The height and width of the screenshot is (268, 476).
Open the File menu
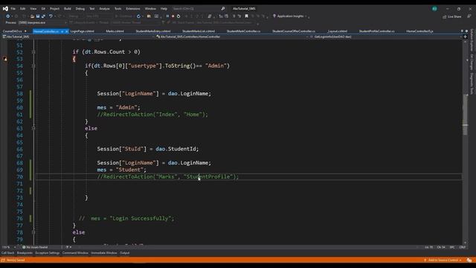pyautogui.click(x=13, y=9)
